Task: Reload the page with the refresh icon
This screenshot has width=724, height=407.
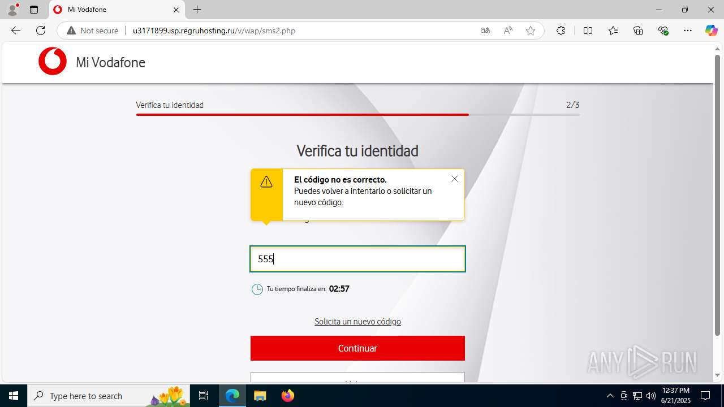Action: (41, 31)
